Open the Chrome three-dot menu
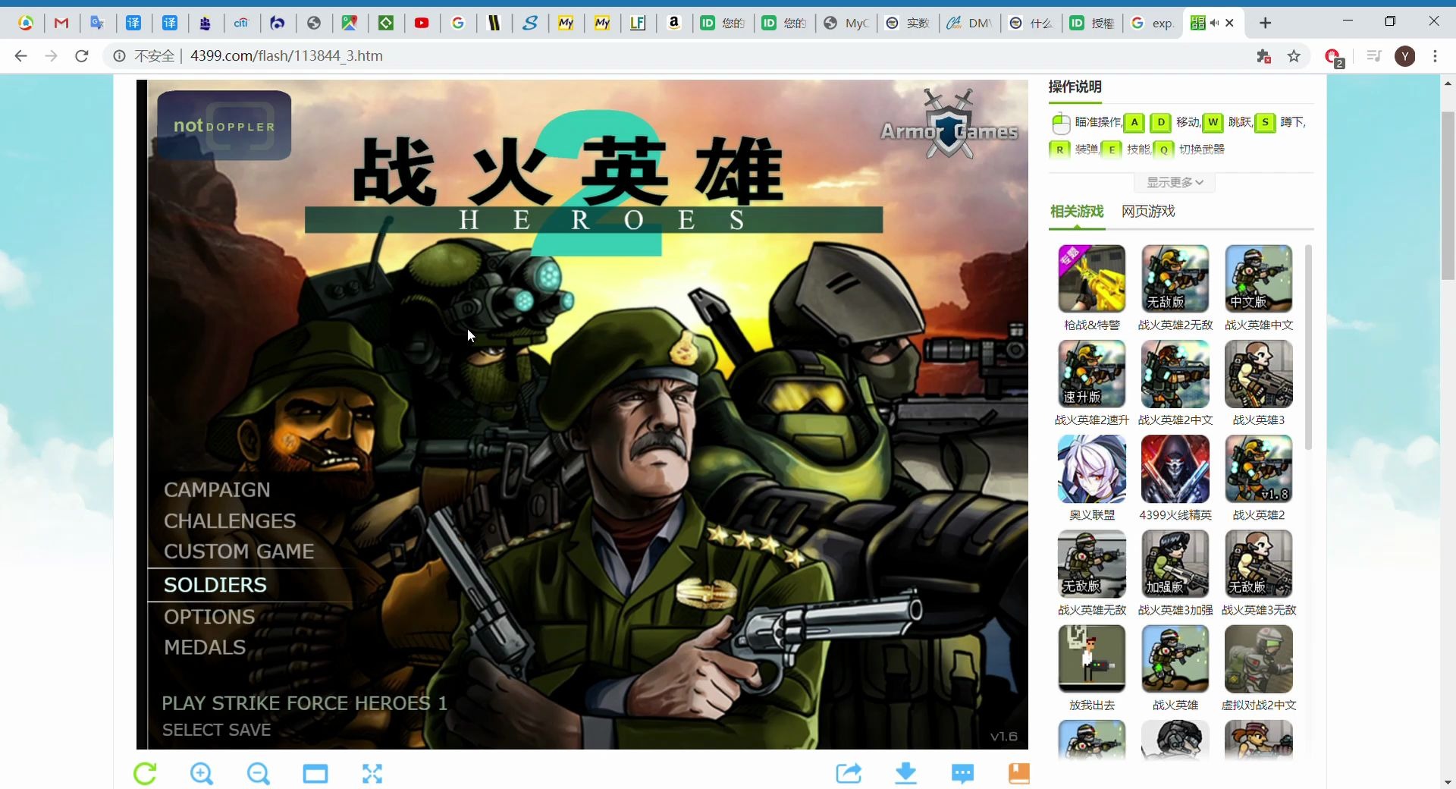The image size is (1456, 789). tap(1435, 55)
